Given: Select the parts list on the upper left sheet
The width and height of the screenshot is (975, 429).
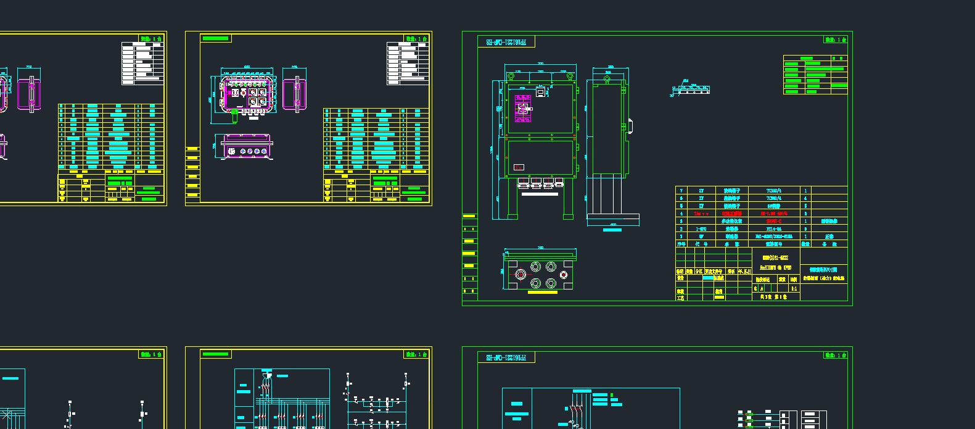Looking at the screenshot, I should (111, 137).
